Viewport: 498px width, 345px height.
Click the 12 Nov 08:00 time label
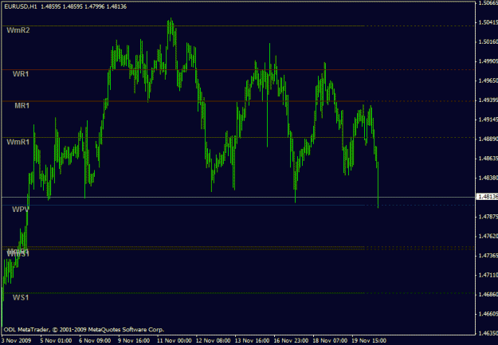(x=214, y=340)
